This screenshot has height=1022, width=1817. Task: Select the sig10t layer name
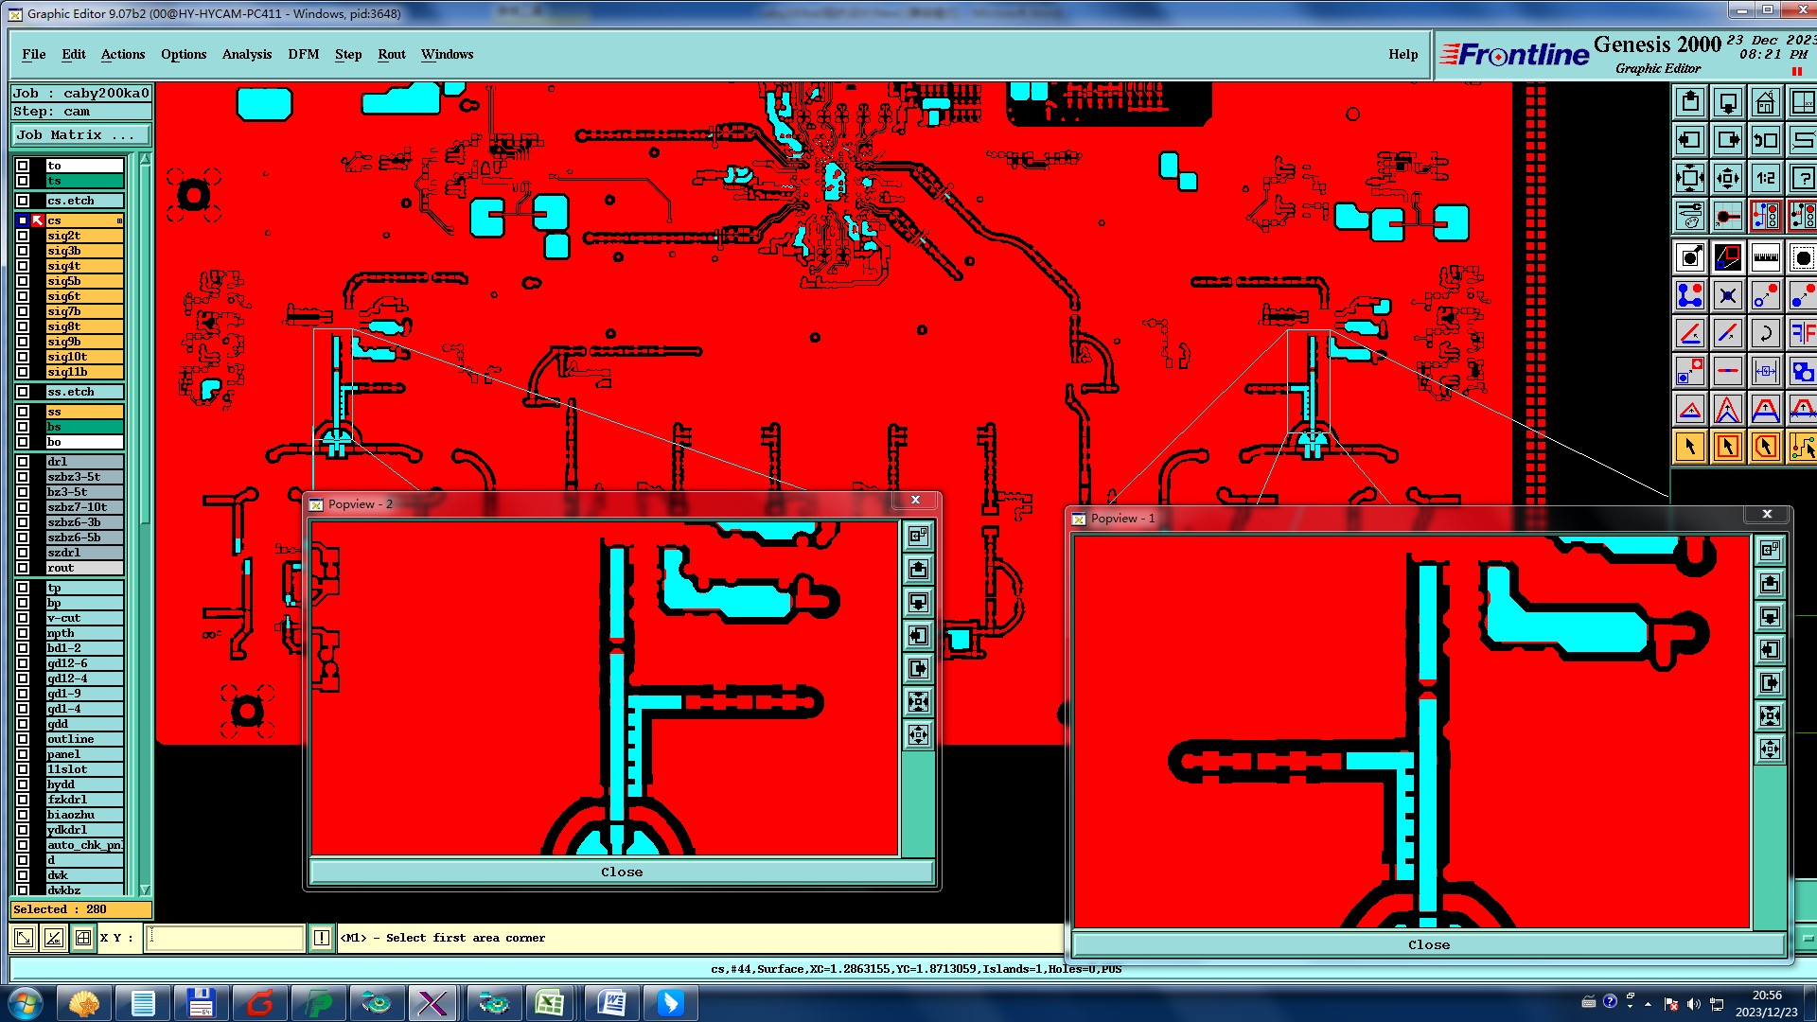(x=84, y=357)
